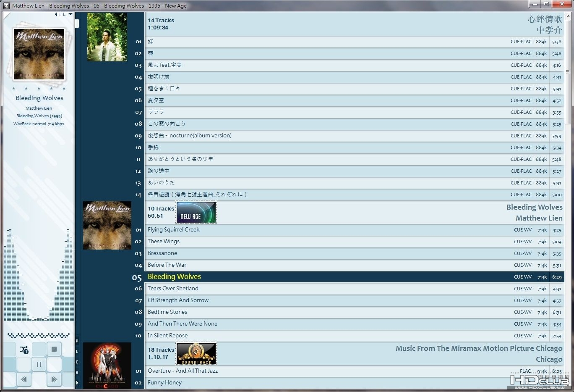Minimize the foobar2000 window
The image size is (574, 392).
click(535, 4)
